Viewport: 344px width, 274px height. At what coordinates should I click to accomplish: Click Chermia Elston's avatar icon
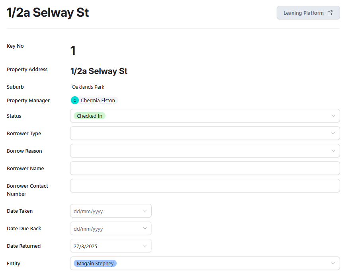click(75, 100)
